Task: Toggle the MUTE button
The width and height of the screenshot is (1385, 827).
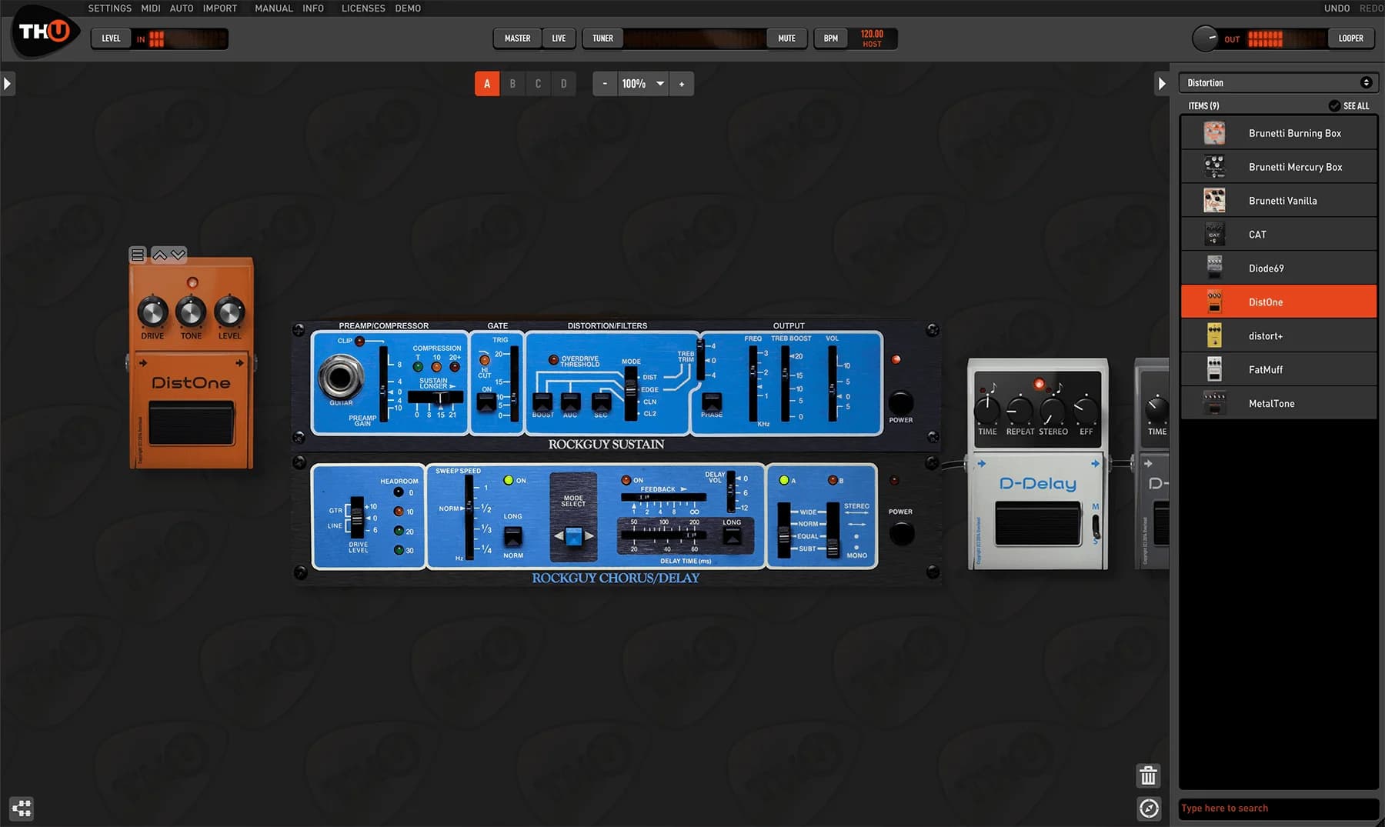Action: [x=786, y=38]
